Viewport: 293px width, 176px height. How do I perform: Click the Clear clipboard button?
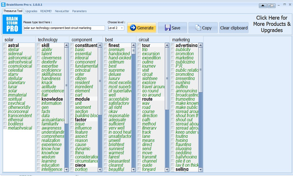(x=234, y=28)
